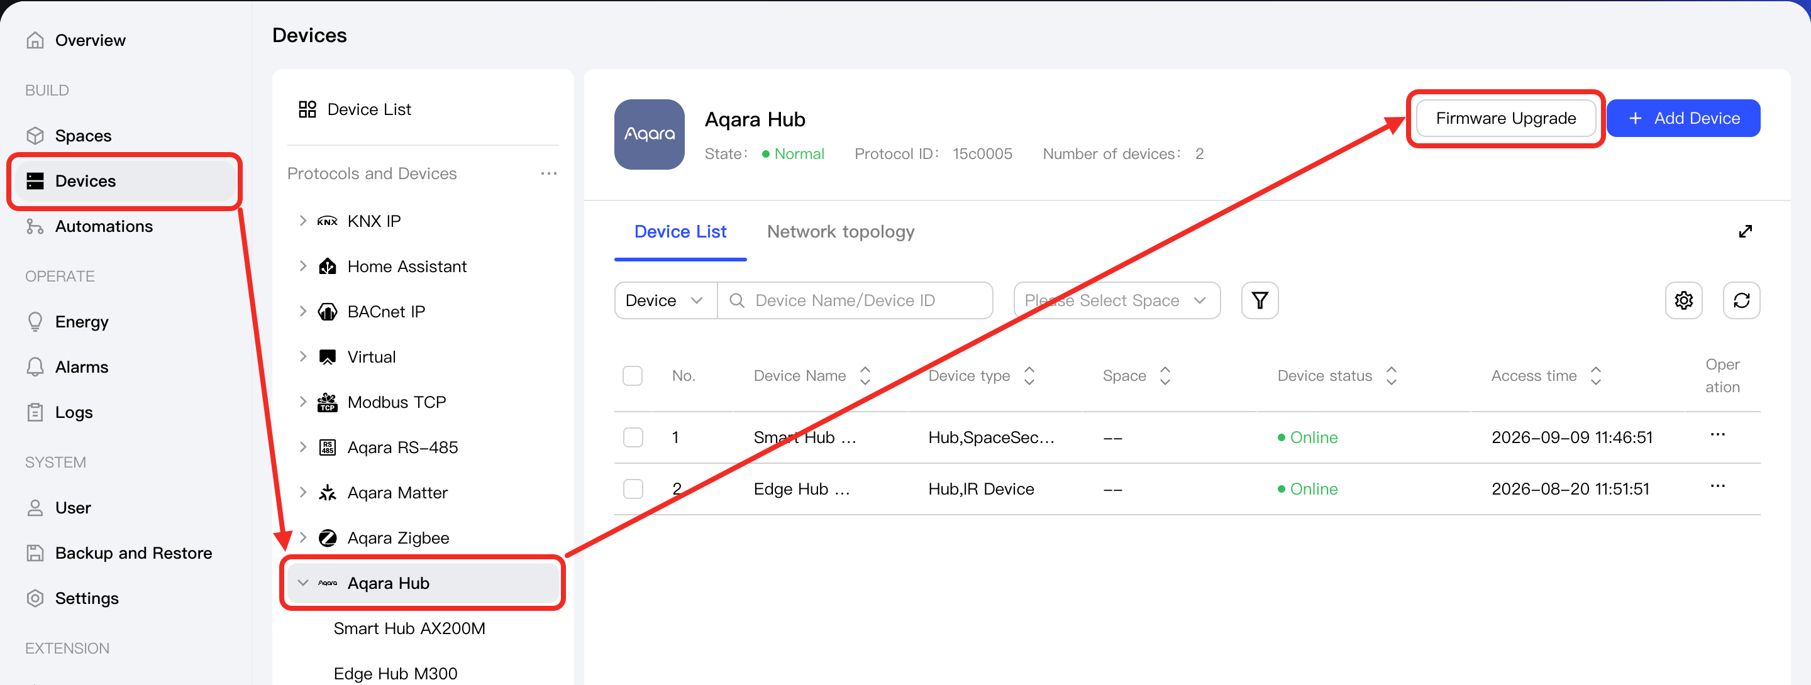
Task: Expand the KNX IP tree node
Action: pyautogui.click(x=303, y=221)
